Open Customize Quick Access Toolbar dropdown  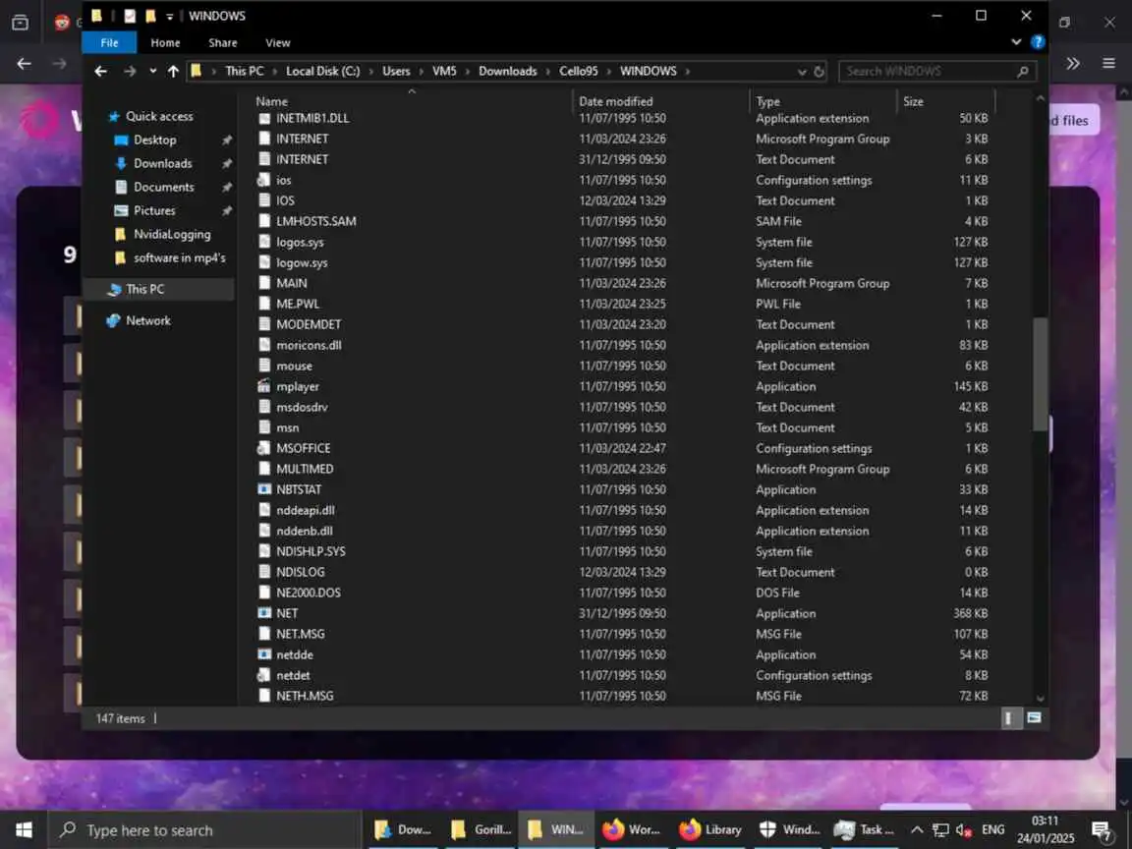point(170,16)
